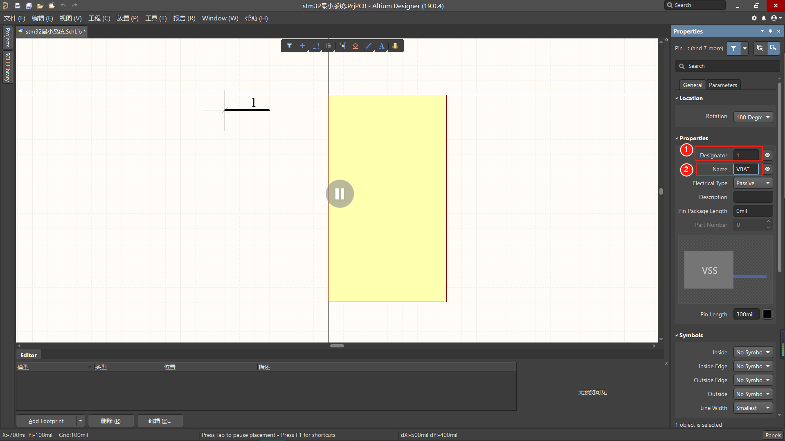
Task: Enable selection from all documents mode
Action: 760,48
